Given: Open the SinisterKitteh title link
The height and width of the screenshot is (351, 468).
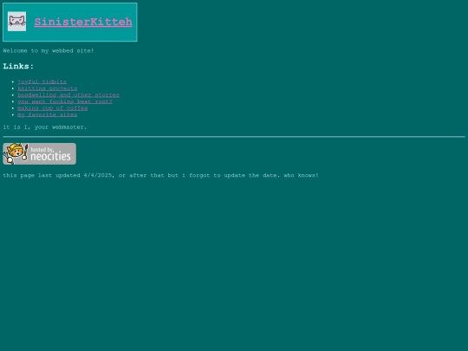Looking at the screenshot, I should tap(83, 22).
